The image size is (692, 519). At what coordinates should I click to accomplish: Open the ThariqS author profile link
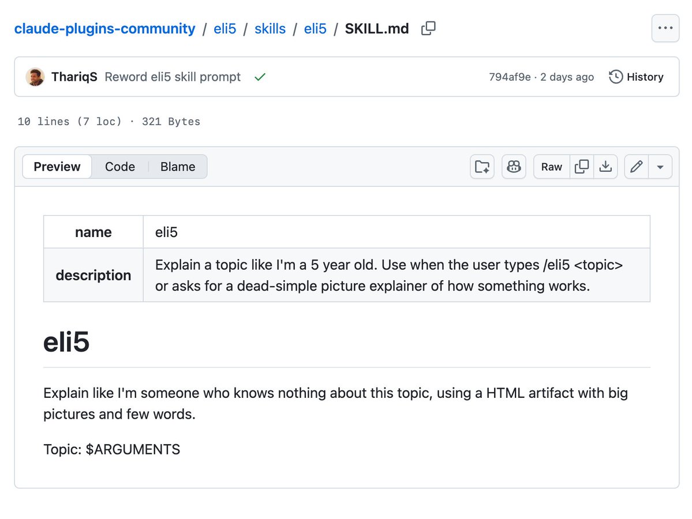[74, 77]
